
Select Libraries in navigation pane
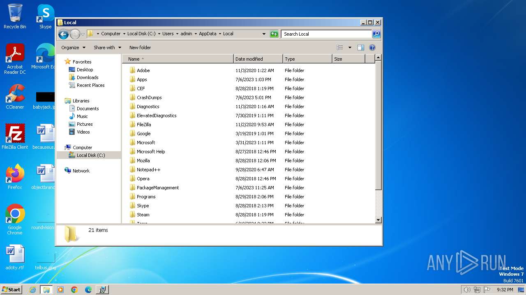point(81,101)
